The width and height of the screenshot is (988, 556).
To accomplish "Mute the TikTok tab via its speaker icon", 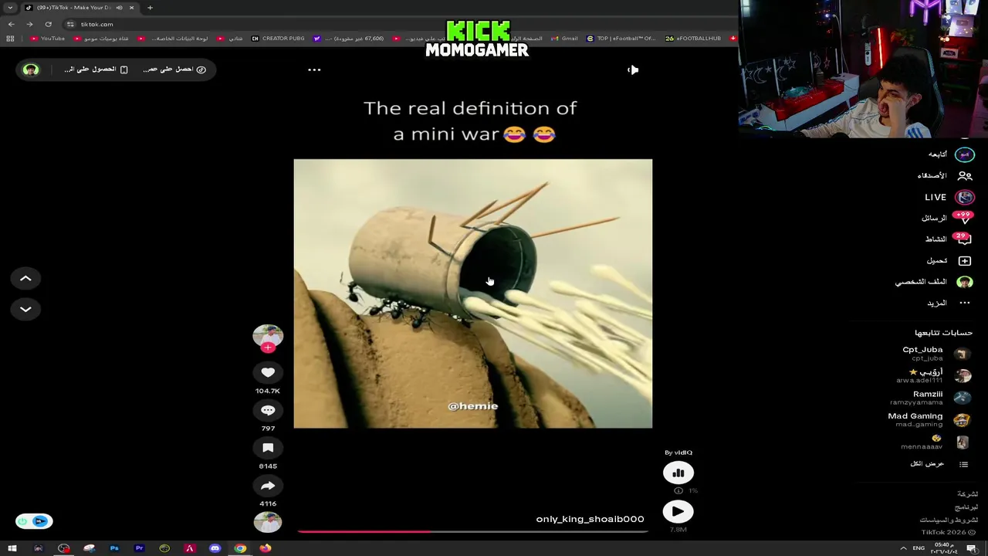I will [119, 8].
